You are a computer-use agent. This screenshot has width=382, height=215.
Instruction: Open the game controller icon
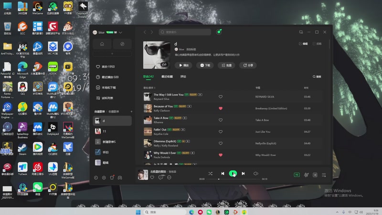pyautogui.click(x=120, y=178)
